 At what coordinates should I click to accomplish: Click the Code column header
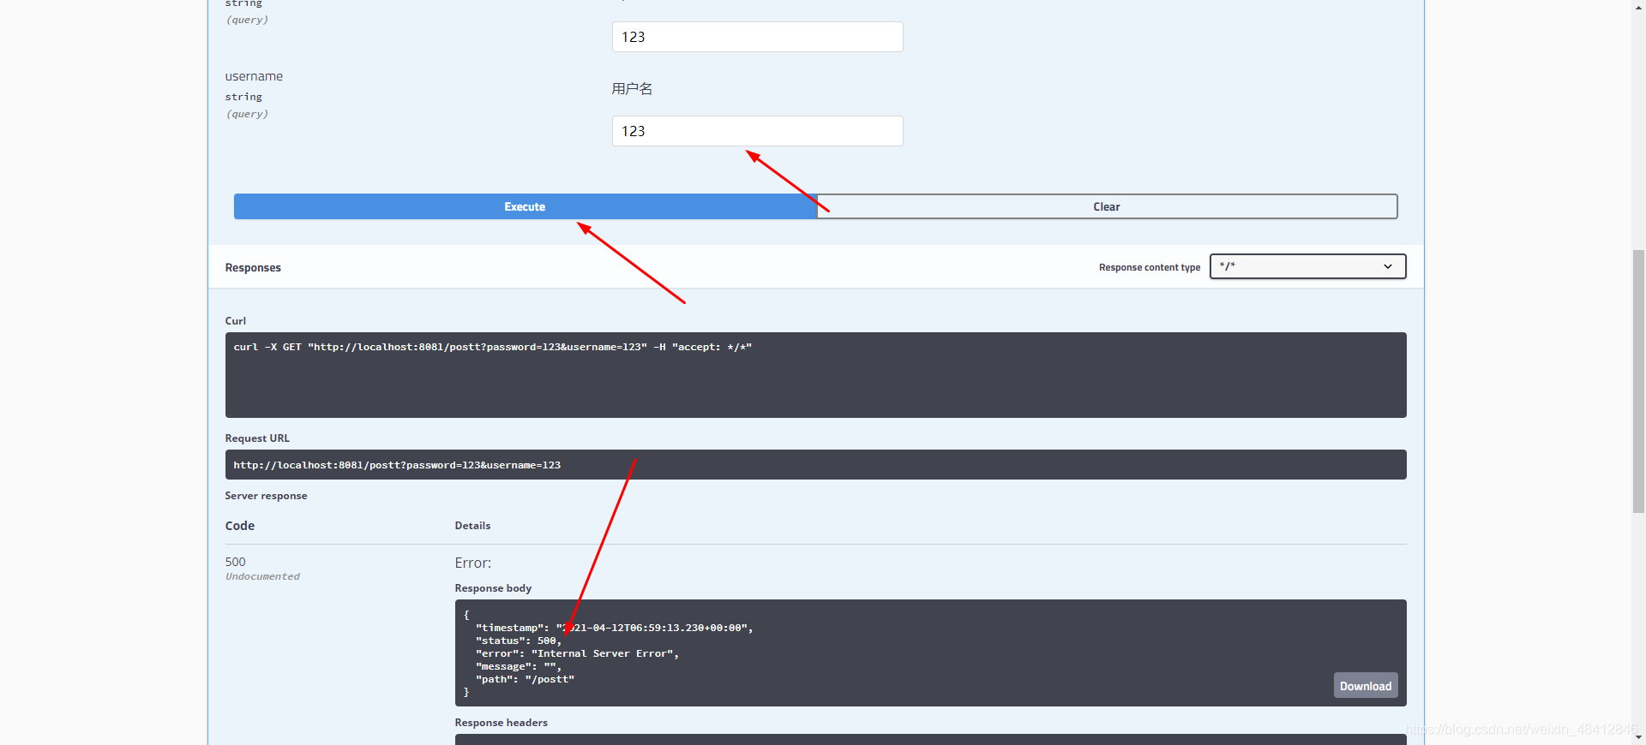coord(240,526)
